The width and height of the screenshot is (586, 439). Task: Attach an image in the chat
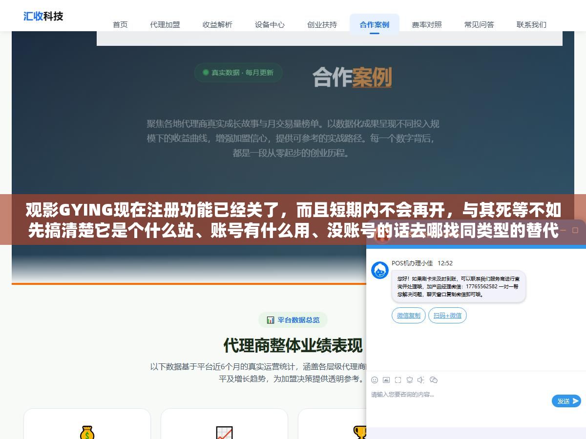click(x=386, y=380)
